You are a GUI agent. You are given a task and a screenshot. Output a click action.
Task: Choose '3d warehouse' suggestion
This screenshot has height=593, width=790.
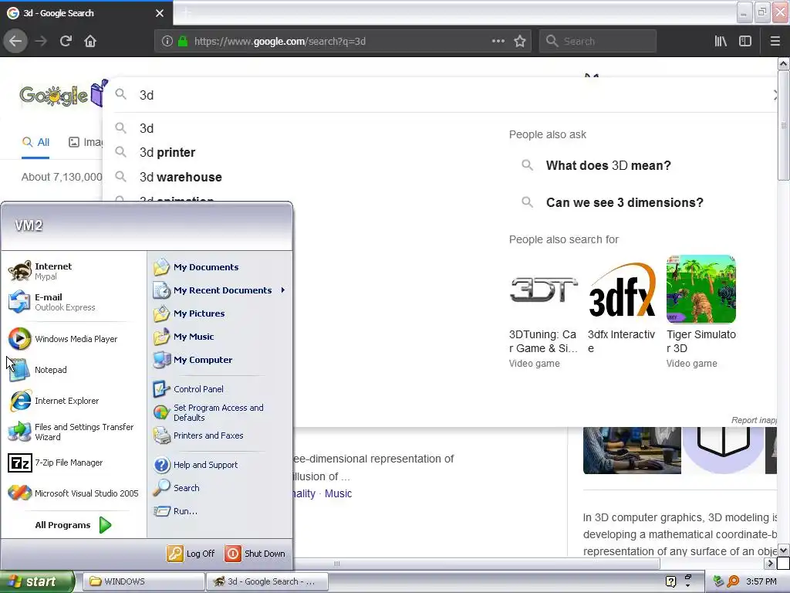tap(181, 177)
